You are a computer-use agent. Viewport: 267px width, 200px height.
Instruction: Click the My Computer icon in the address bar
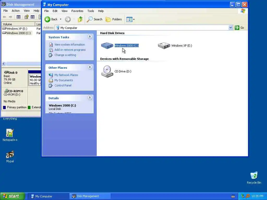click(58, 28)
